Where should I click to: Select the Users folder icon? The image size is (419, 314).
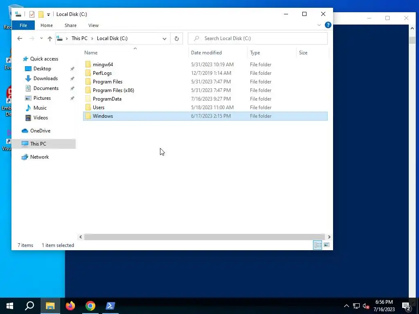[x=88, y=107]
